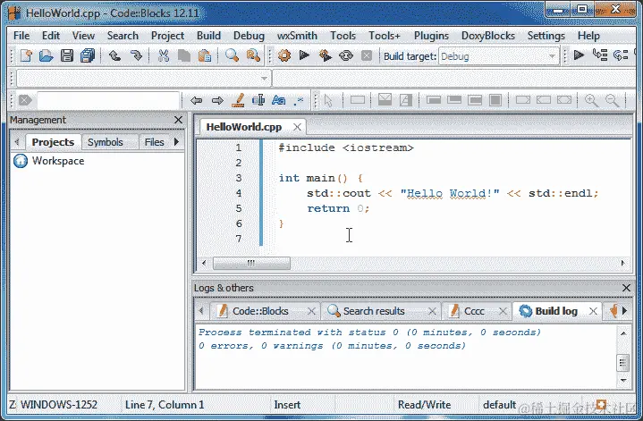Open the DoxyBlocks menu
Viewport: 643px width, 421px height.
pos(488,36)
